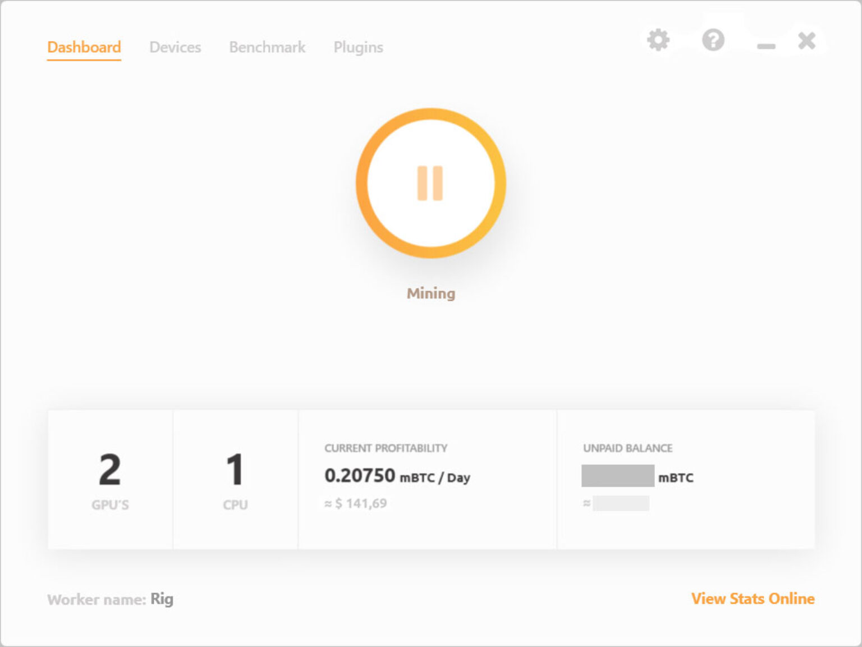Pause mining with the large pause button
The width and height of the screenshot is (862, 647).
click(x=430, y=183)
